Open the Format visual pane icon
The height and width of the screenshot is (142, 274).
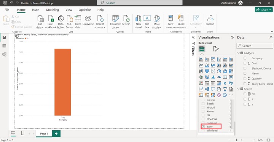pos(216,49)
